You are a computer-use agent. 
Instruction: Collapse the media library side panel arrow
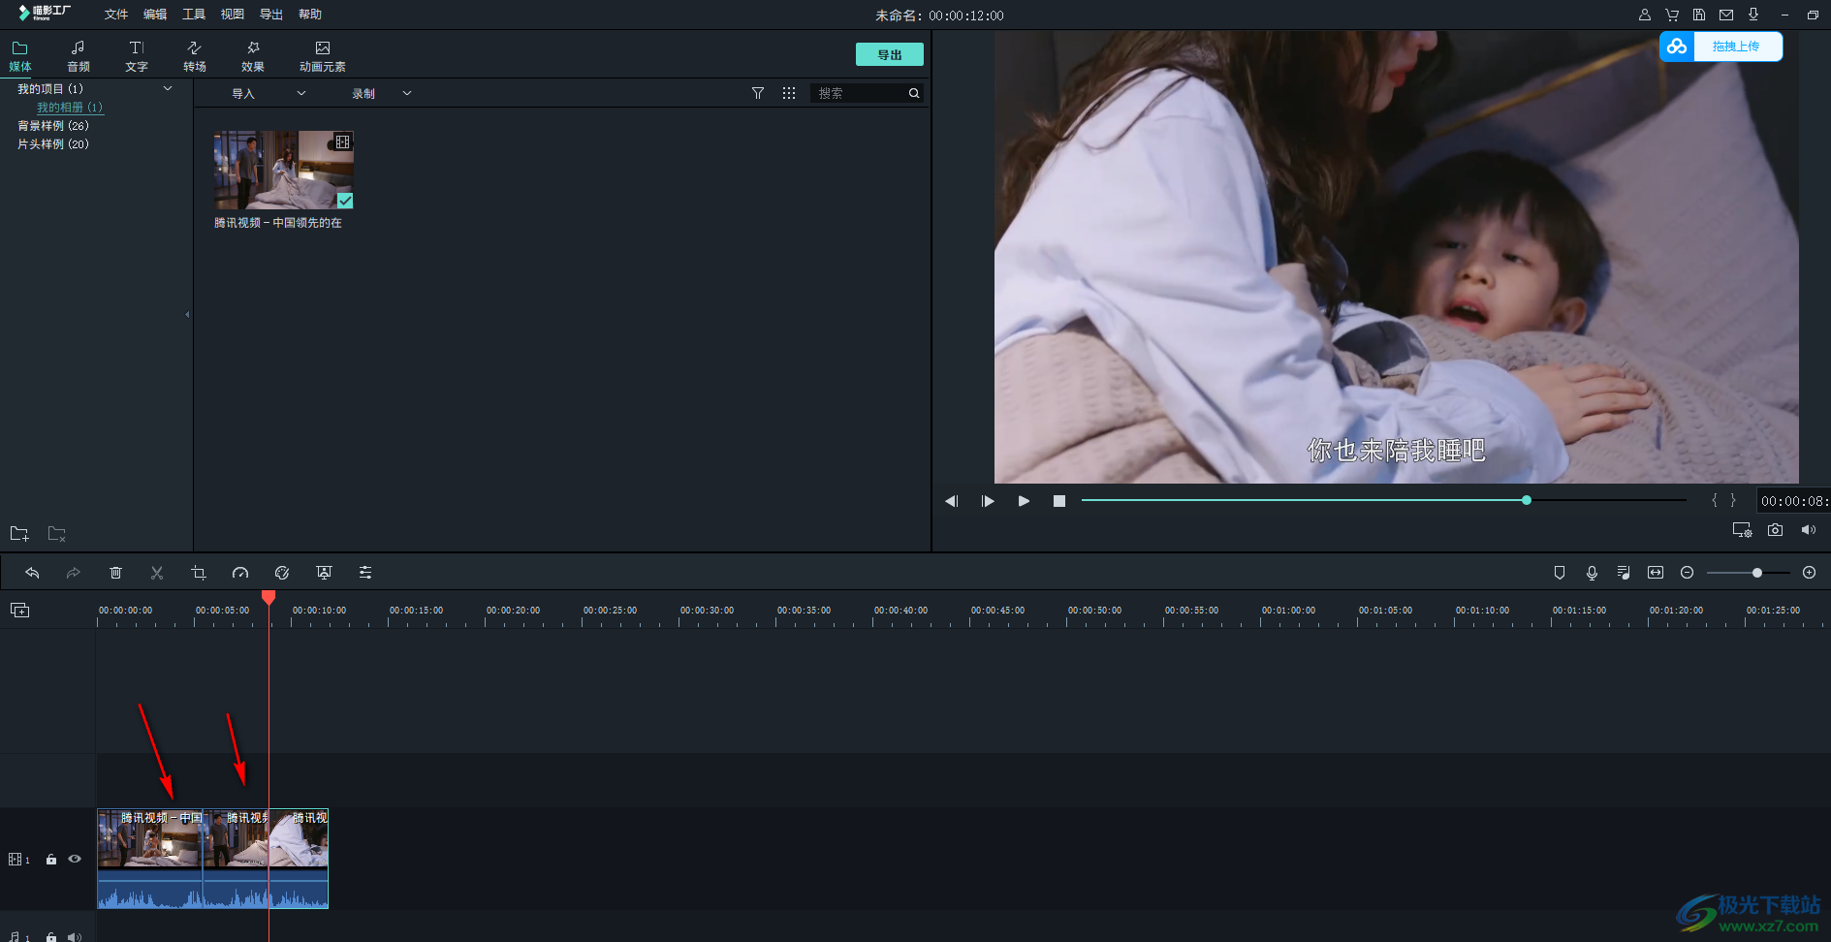pos(187,314)
